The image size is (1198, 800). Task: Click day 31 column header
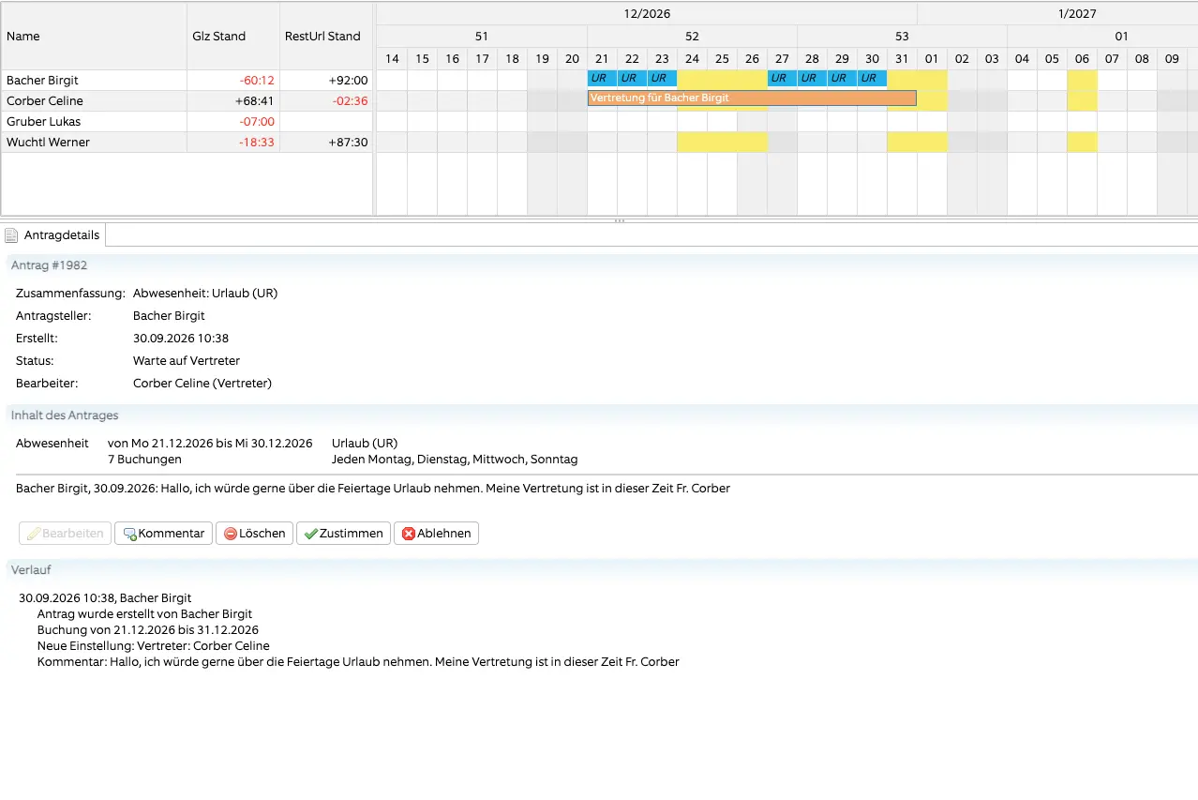[x=902, y=59]
